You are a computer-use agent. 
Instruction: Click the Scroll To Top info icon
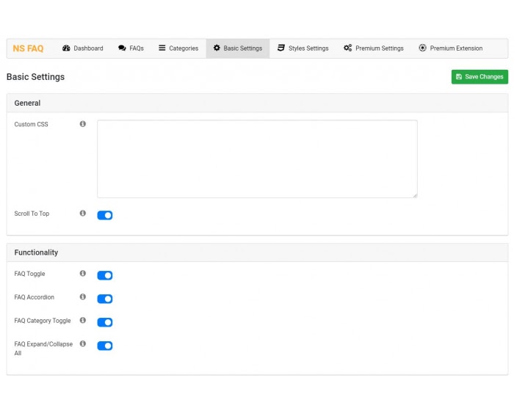[83, 214]
